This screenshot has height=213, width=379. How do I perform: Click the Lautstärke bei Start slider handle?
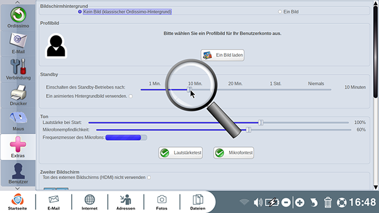coord(261,123)
